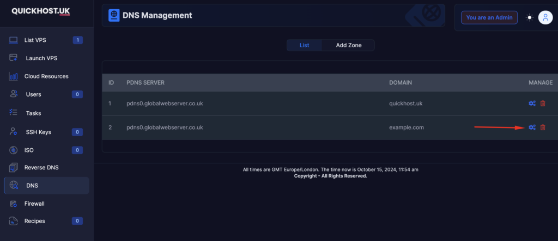Click the DNS Management page title
This screenshot has width=558, height=241.
pyautogui.click(x=157, y=15)
